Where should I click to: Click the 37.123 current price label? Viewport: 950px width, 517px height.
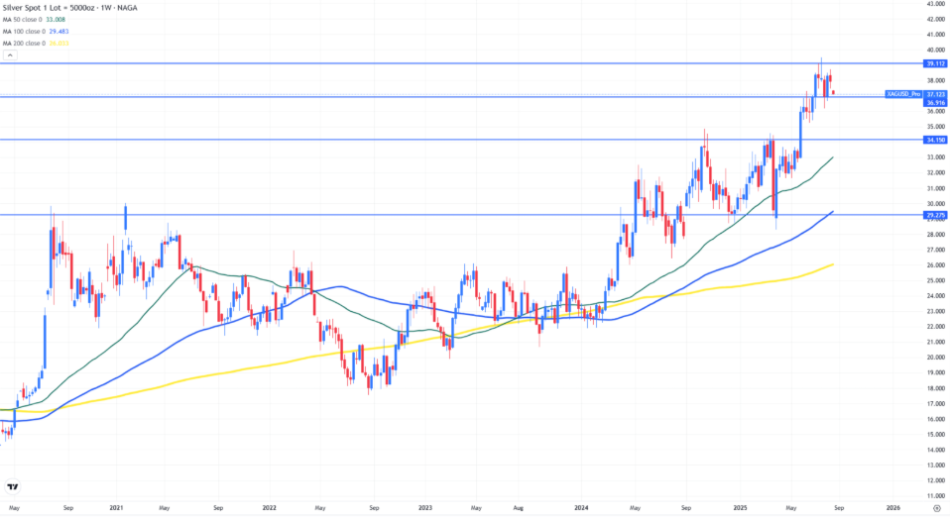click(935, 94)
